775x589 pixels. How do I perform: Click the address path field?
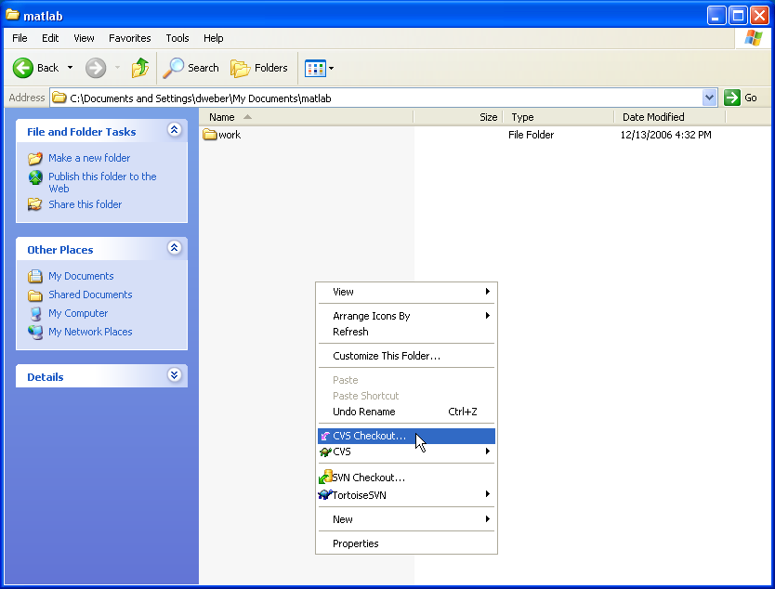(372, 98)
